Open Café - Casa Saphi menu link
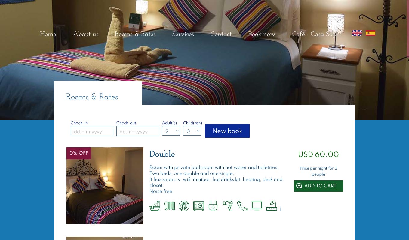 coord(317,34)
